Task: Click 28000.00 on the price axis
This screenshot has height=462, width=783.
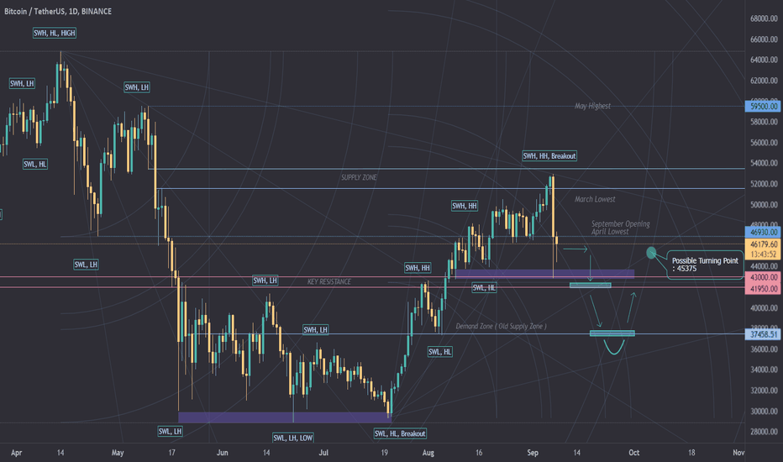Action: (764, 432)
